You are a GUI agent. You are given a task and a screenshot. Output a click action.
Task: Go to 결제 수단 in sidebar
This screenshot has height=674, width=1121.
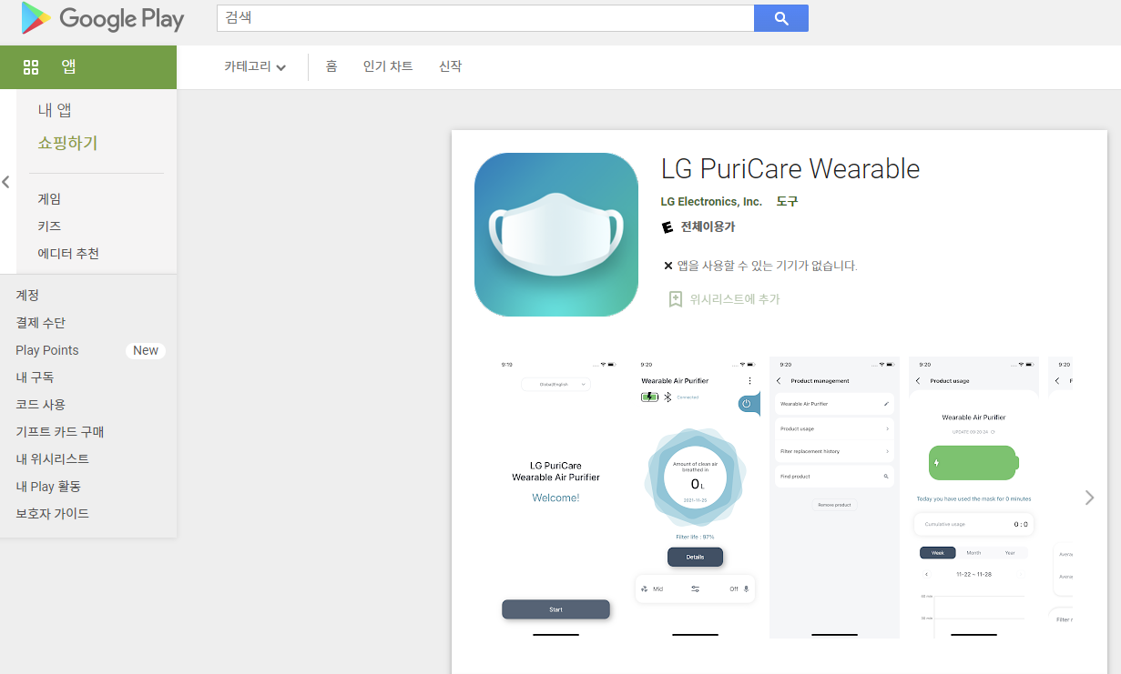click(41, 323)
